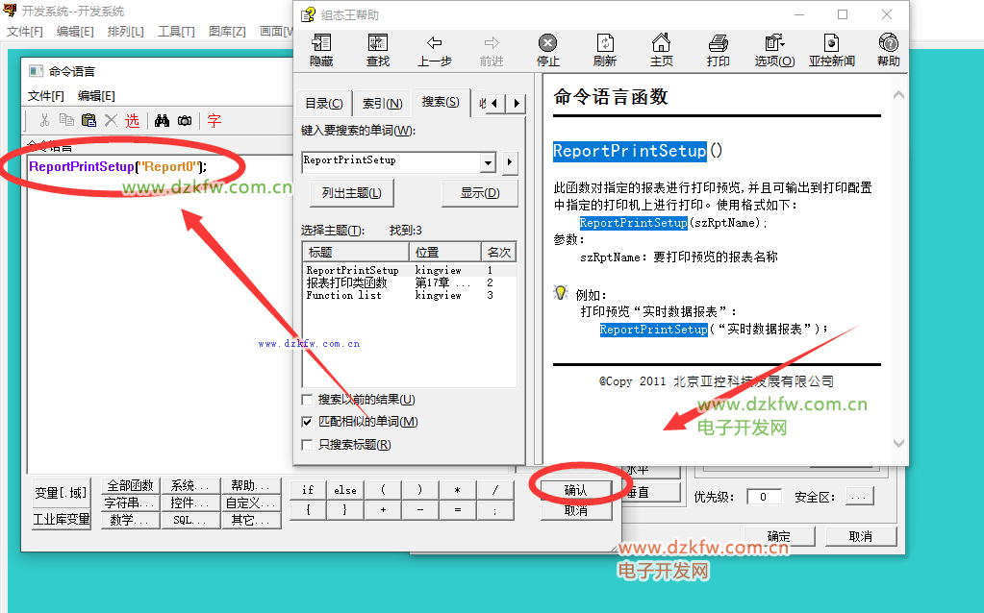Click the 打印 (Print) printer icon
The height and width of the screenshot is (613, 984).
pyautogui.click(x=718, y=50)
